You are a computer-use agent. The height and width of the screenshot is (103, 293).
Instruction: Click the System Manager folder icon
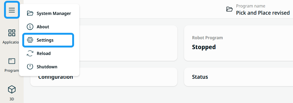tap(30, 13)
